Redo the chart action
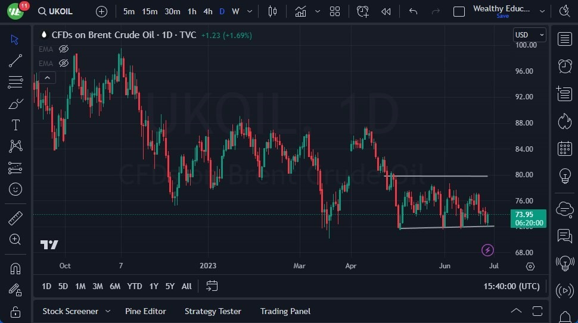This screenshot has height=323, width=578. coord(436,11)
